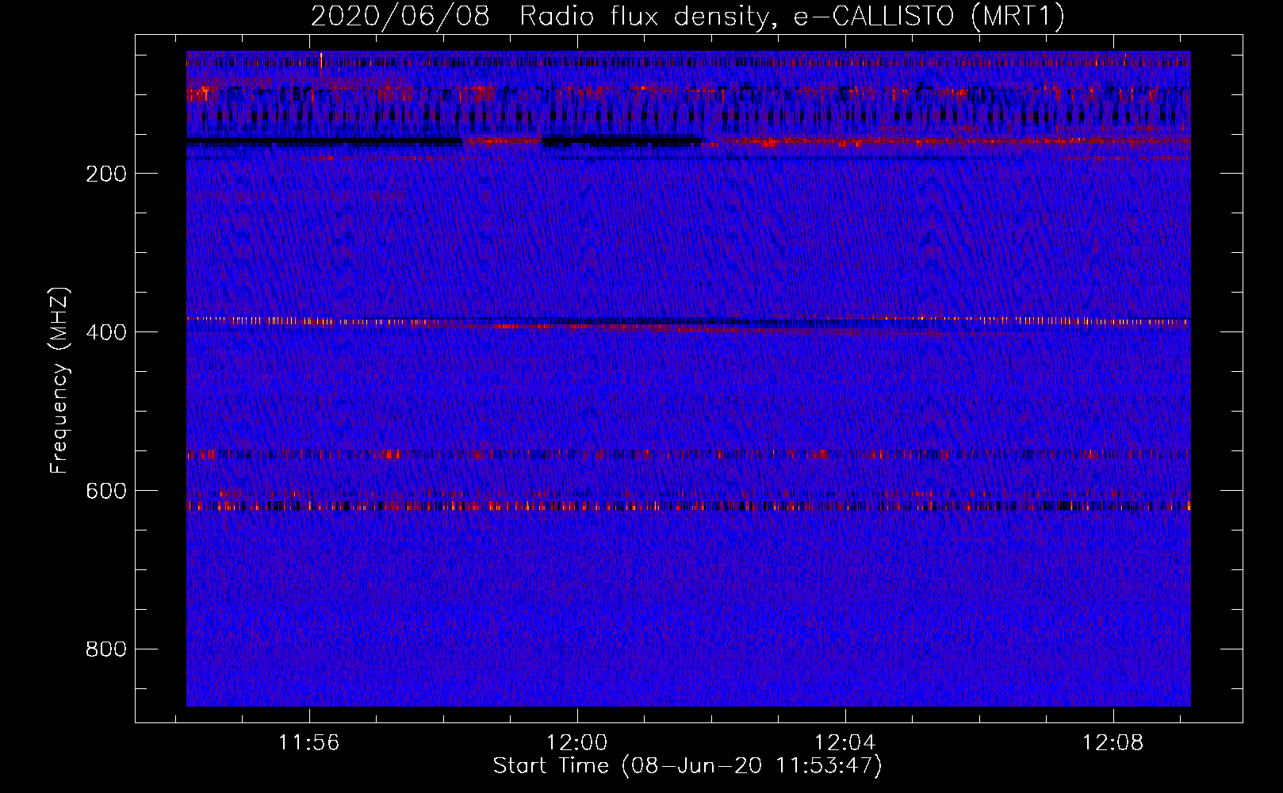This screenshot has width=1283, height=793.
Task: Click the 12:04 time tick label
Action: [845, 743]
